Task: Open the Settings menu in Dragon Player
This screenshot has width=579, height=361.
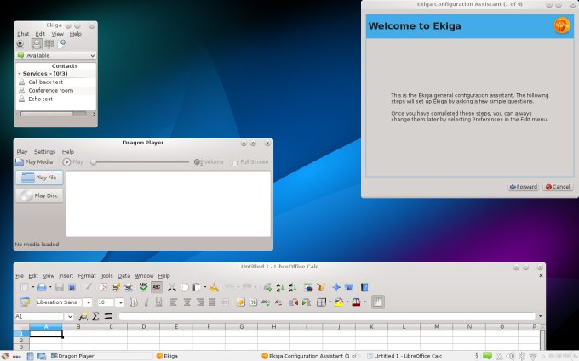Action: (44, 151)
